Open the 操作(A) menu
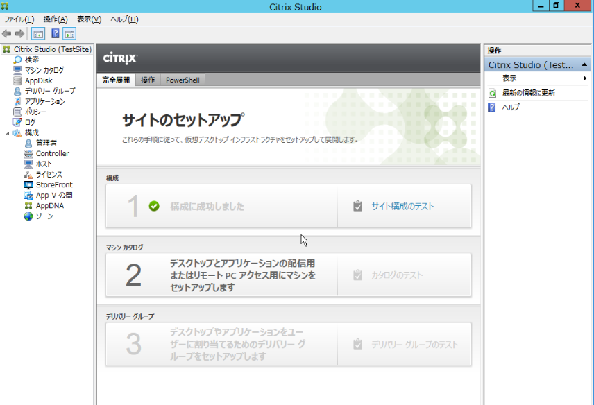 56,19
